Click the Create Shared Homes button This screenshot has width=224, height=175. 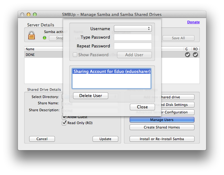[162, 127]
